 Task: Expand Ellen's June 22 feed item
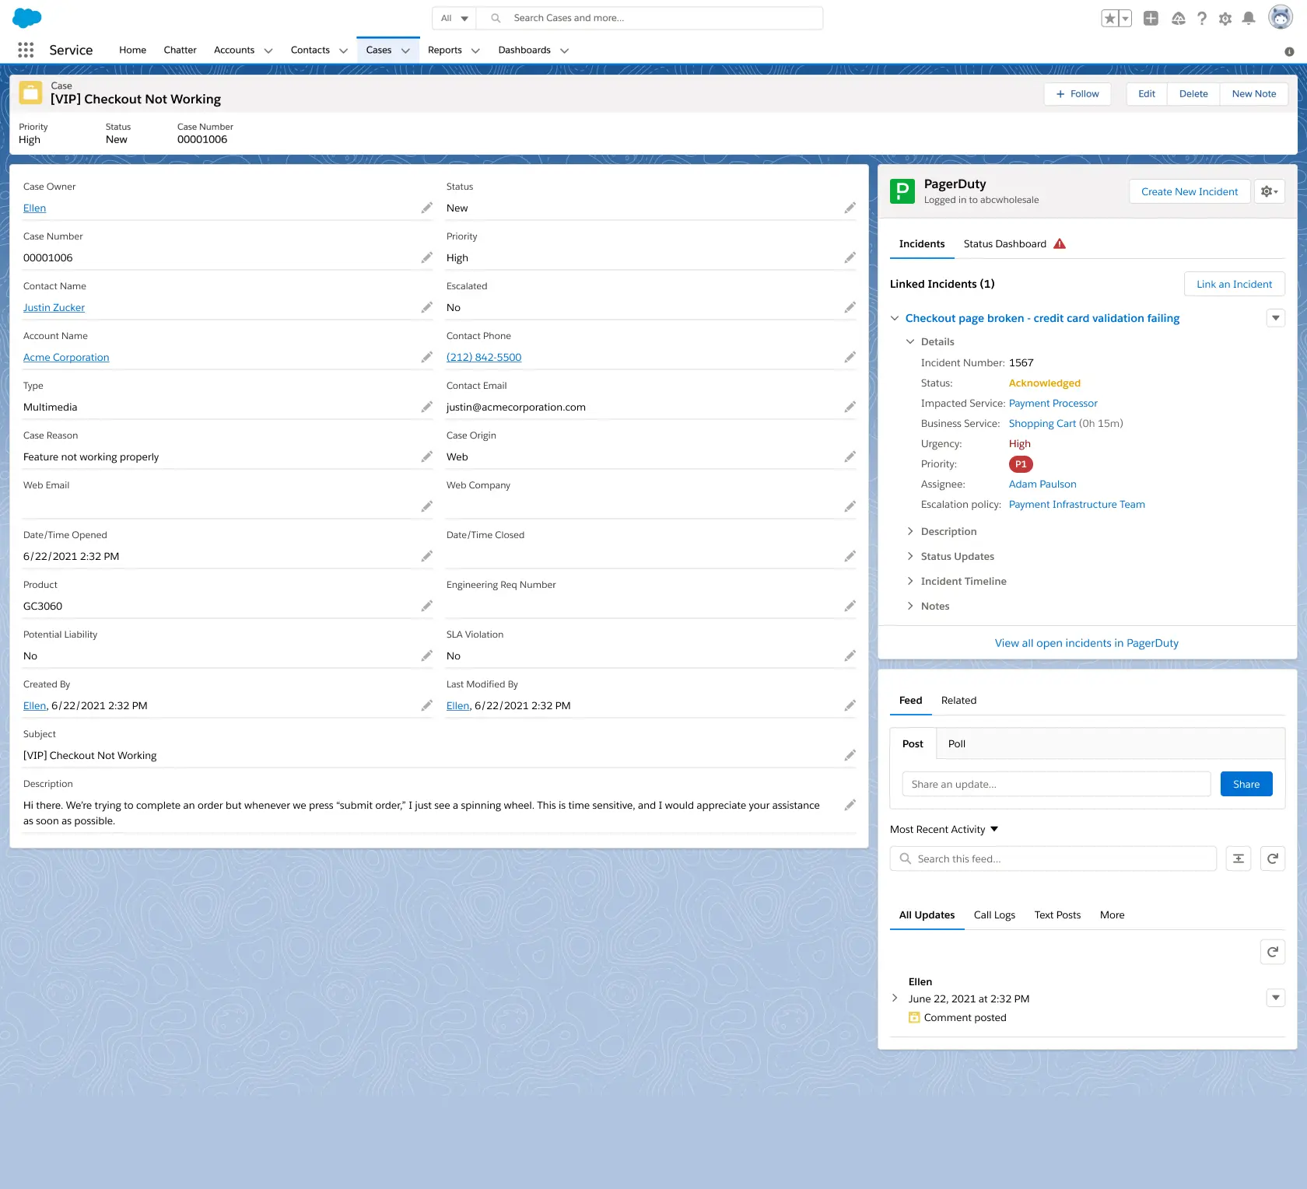point(895,998)
